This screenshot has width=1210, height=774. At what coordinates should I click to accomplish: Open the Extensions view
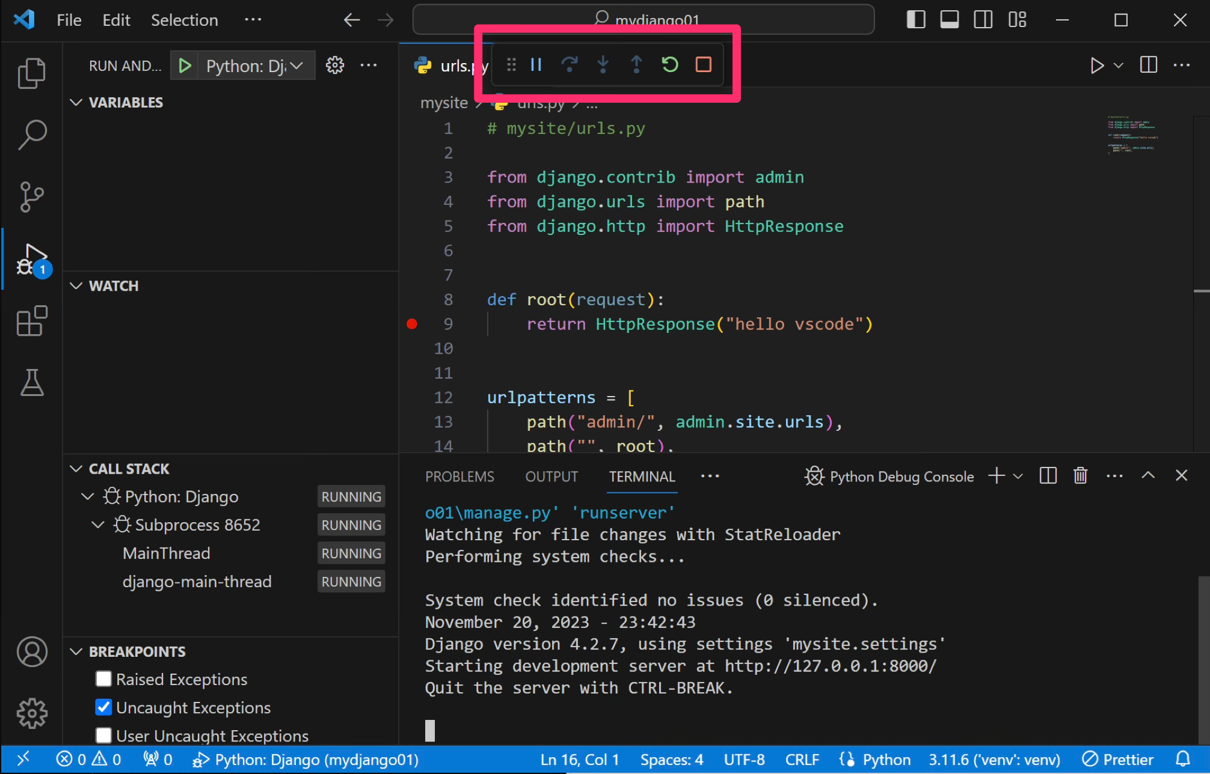coord(31,321)
